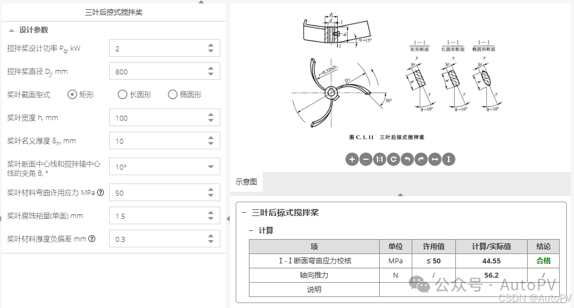Viewport: 574px width, 308px height.
Task: Click the 三叶后掠式搅拌桨 panel title
Action: tap(114, 13)
